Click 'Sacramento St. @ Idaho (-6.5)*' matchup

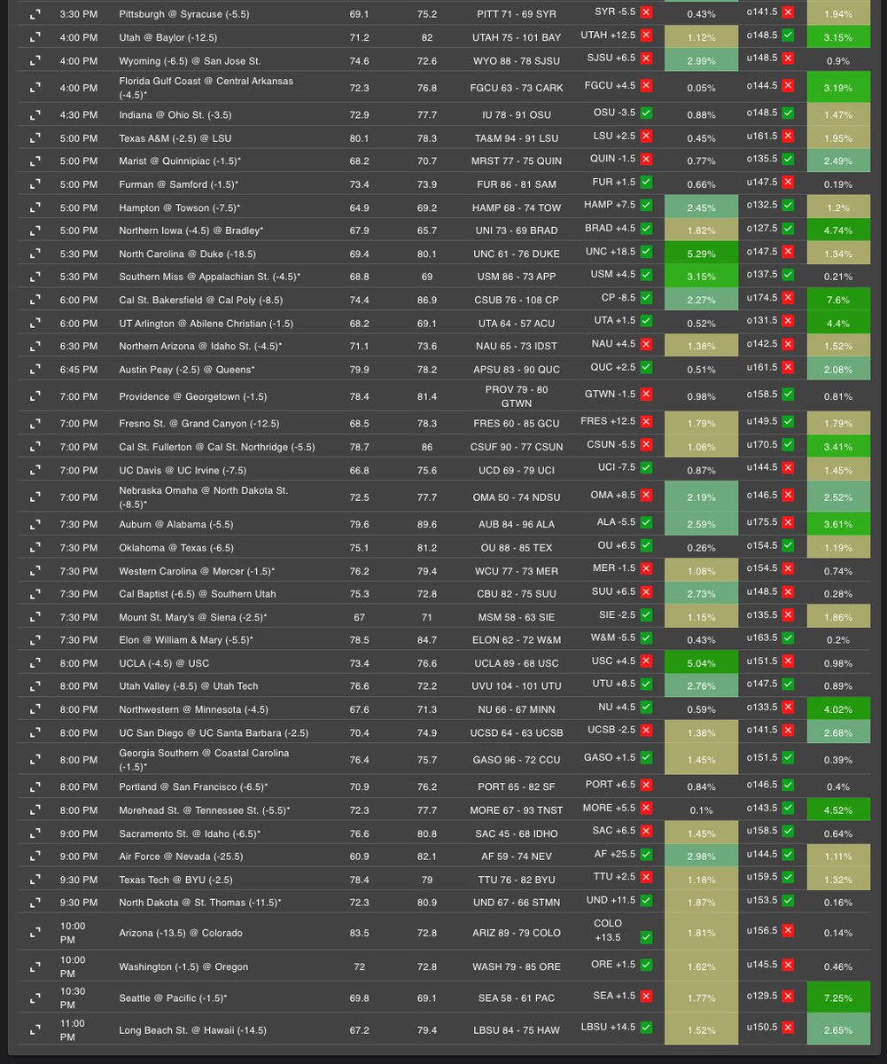[190, 833]
